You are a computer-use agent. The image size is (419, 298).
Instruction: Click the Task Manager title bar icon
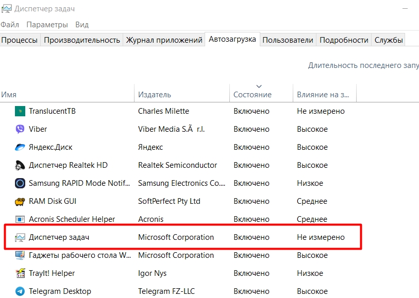point(6,9)
